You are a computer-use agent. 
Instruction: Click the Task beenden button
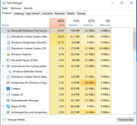pos(126,120)
